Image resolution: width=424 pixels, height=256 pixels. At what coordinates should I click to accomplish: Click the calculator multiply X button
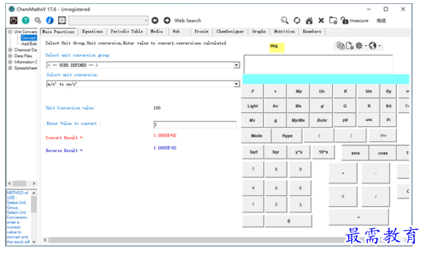(343, 197)
